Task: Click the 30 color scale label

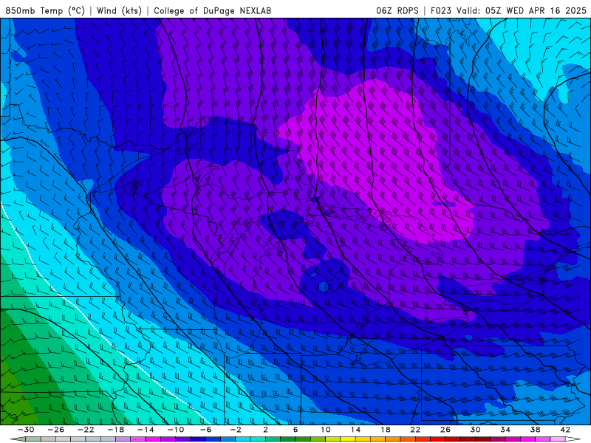Action: [x=475, y=430]
